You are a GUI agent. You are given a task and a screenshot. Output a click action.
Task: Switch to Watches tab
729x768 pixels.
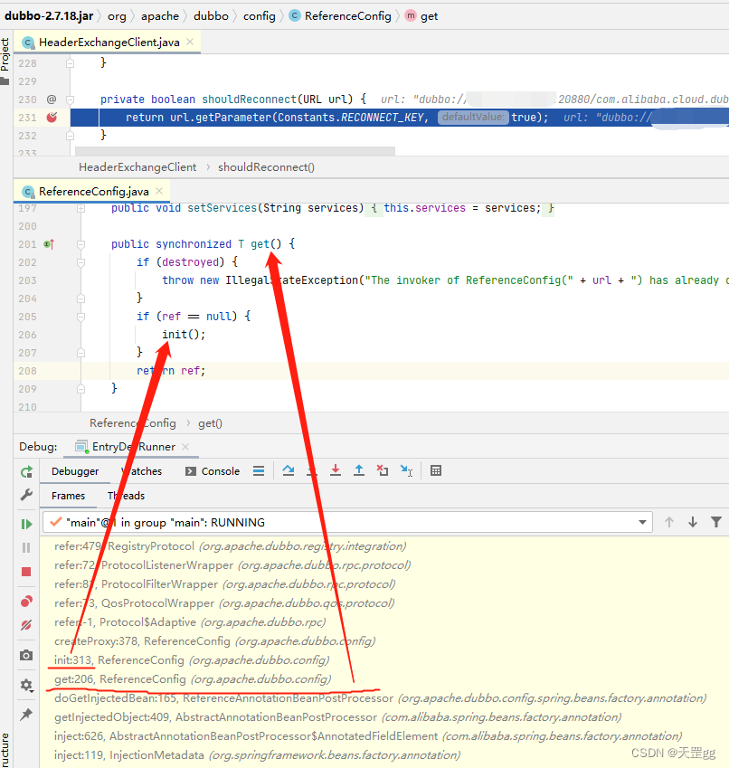click(x=141, y=471)
